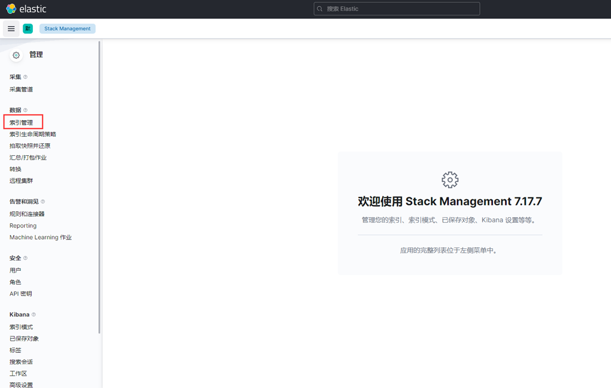Click the 欢迎使用 Stack Management 7.17.7 heading
Viewport: 611px width, 388px height.
tap(450, 202)
